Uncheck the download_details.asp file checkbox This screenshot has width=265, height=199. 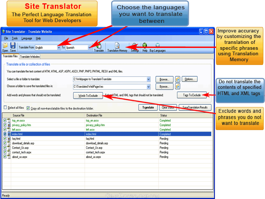(5, 143)
